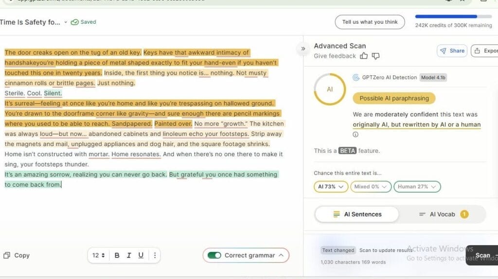Image resolution: width=498 pixels, height=279 pixels.
Task: Click the credits remaining progress bar
Action: click(453, 16)
